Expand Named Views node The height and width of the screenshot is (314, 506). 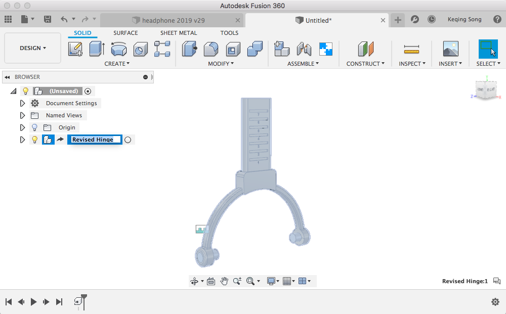pos(22,115)
